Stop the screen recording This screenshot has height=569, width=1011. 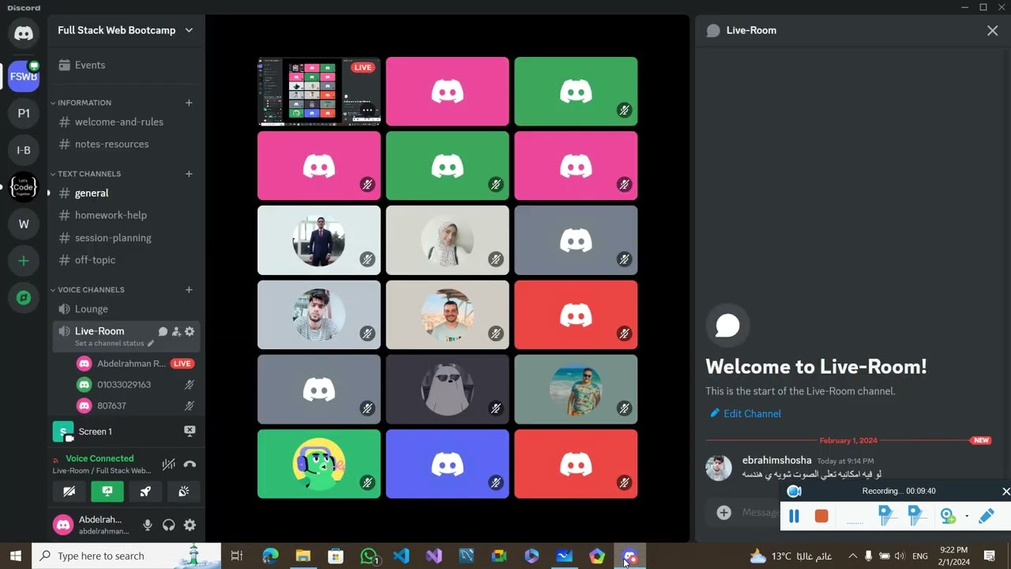821,516
